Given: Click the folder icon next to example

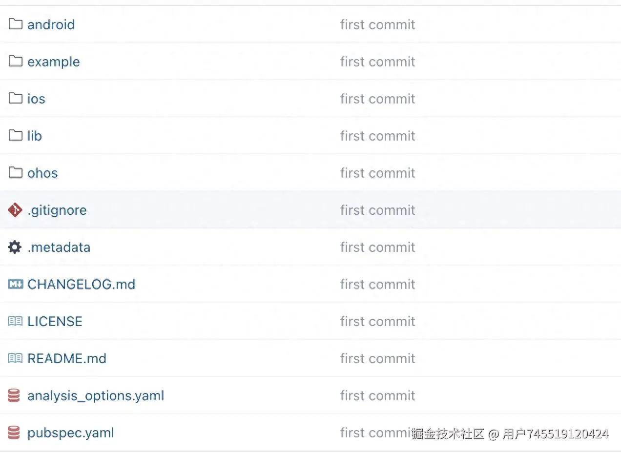Looking at the screenshot, I should pyautogui.click(x=16, y=61).
